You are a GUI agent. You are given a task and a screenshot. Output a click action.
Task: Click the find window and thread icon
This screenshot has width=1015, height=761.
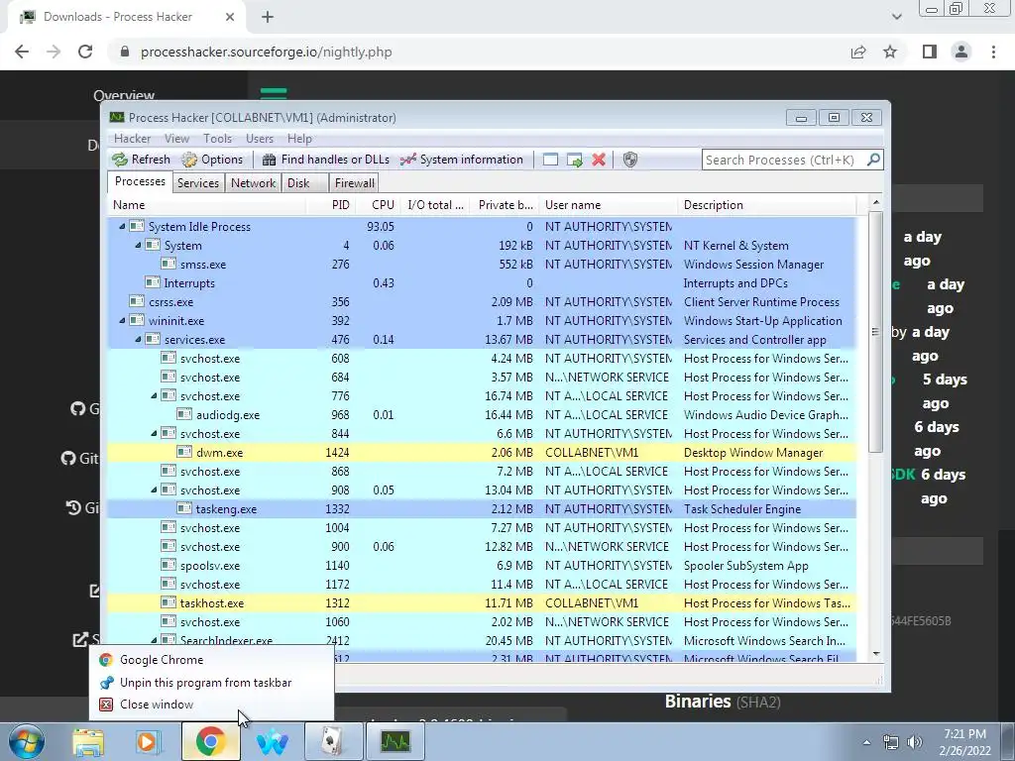pyautogui.click(x=574, y=160)
